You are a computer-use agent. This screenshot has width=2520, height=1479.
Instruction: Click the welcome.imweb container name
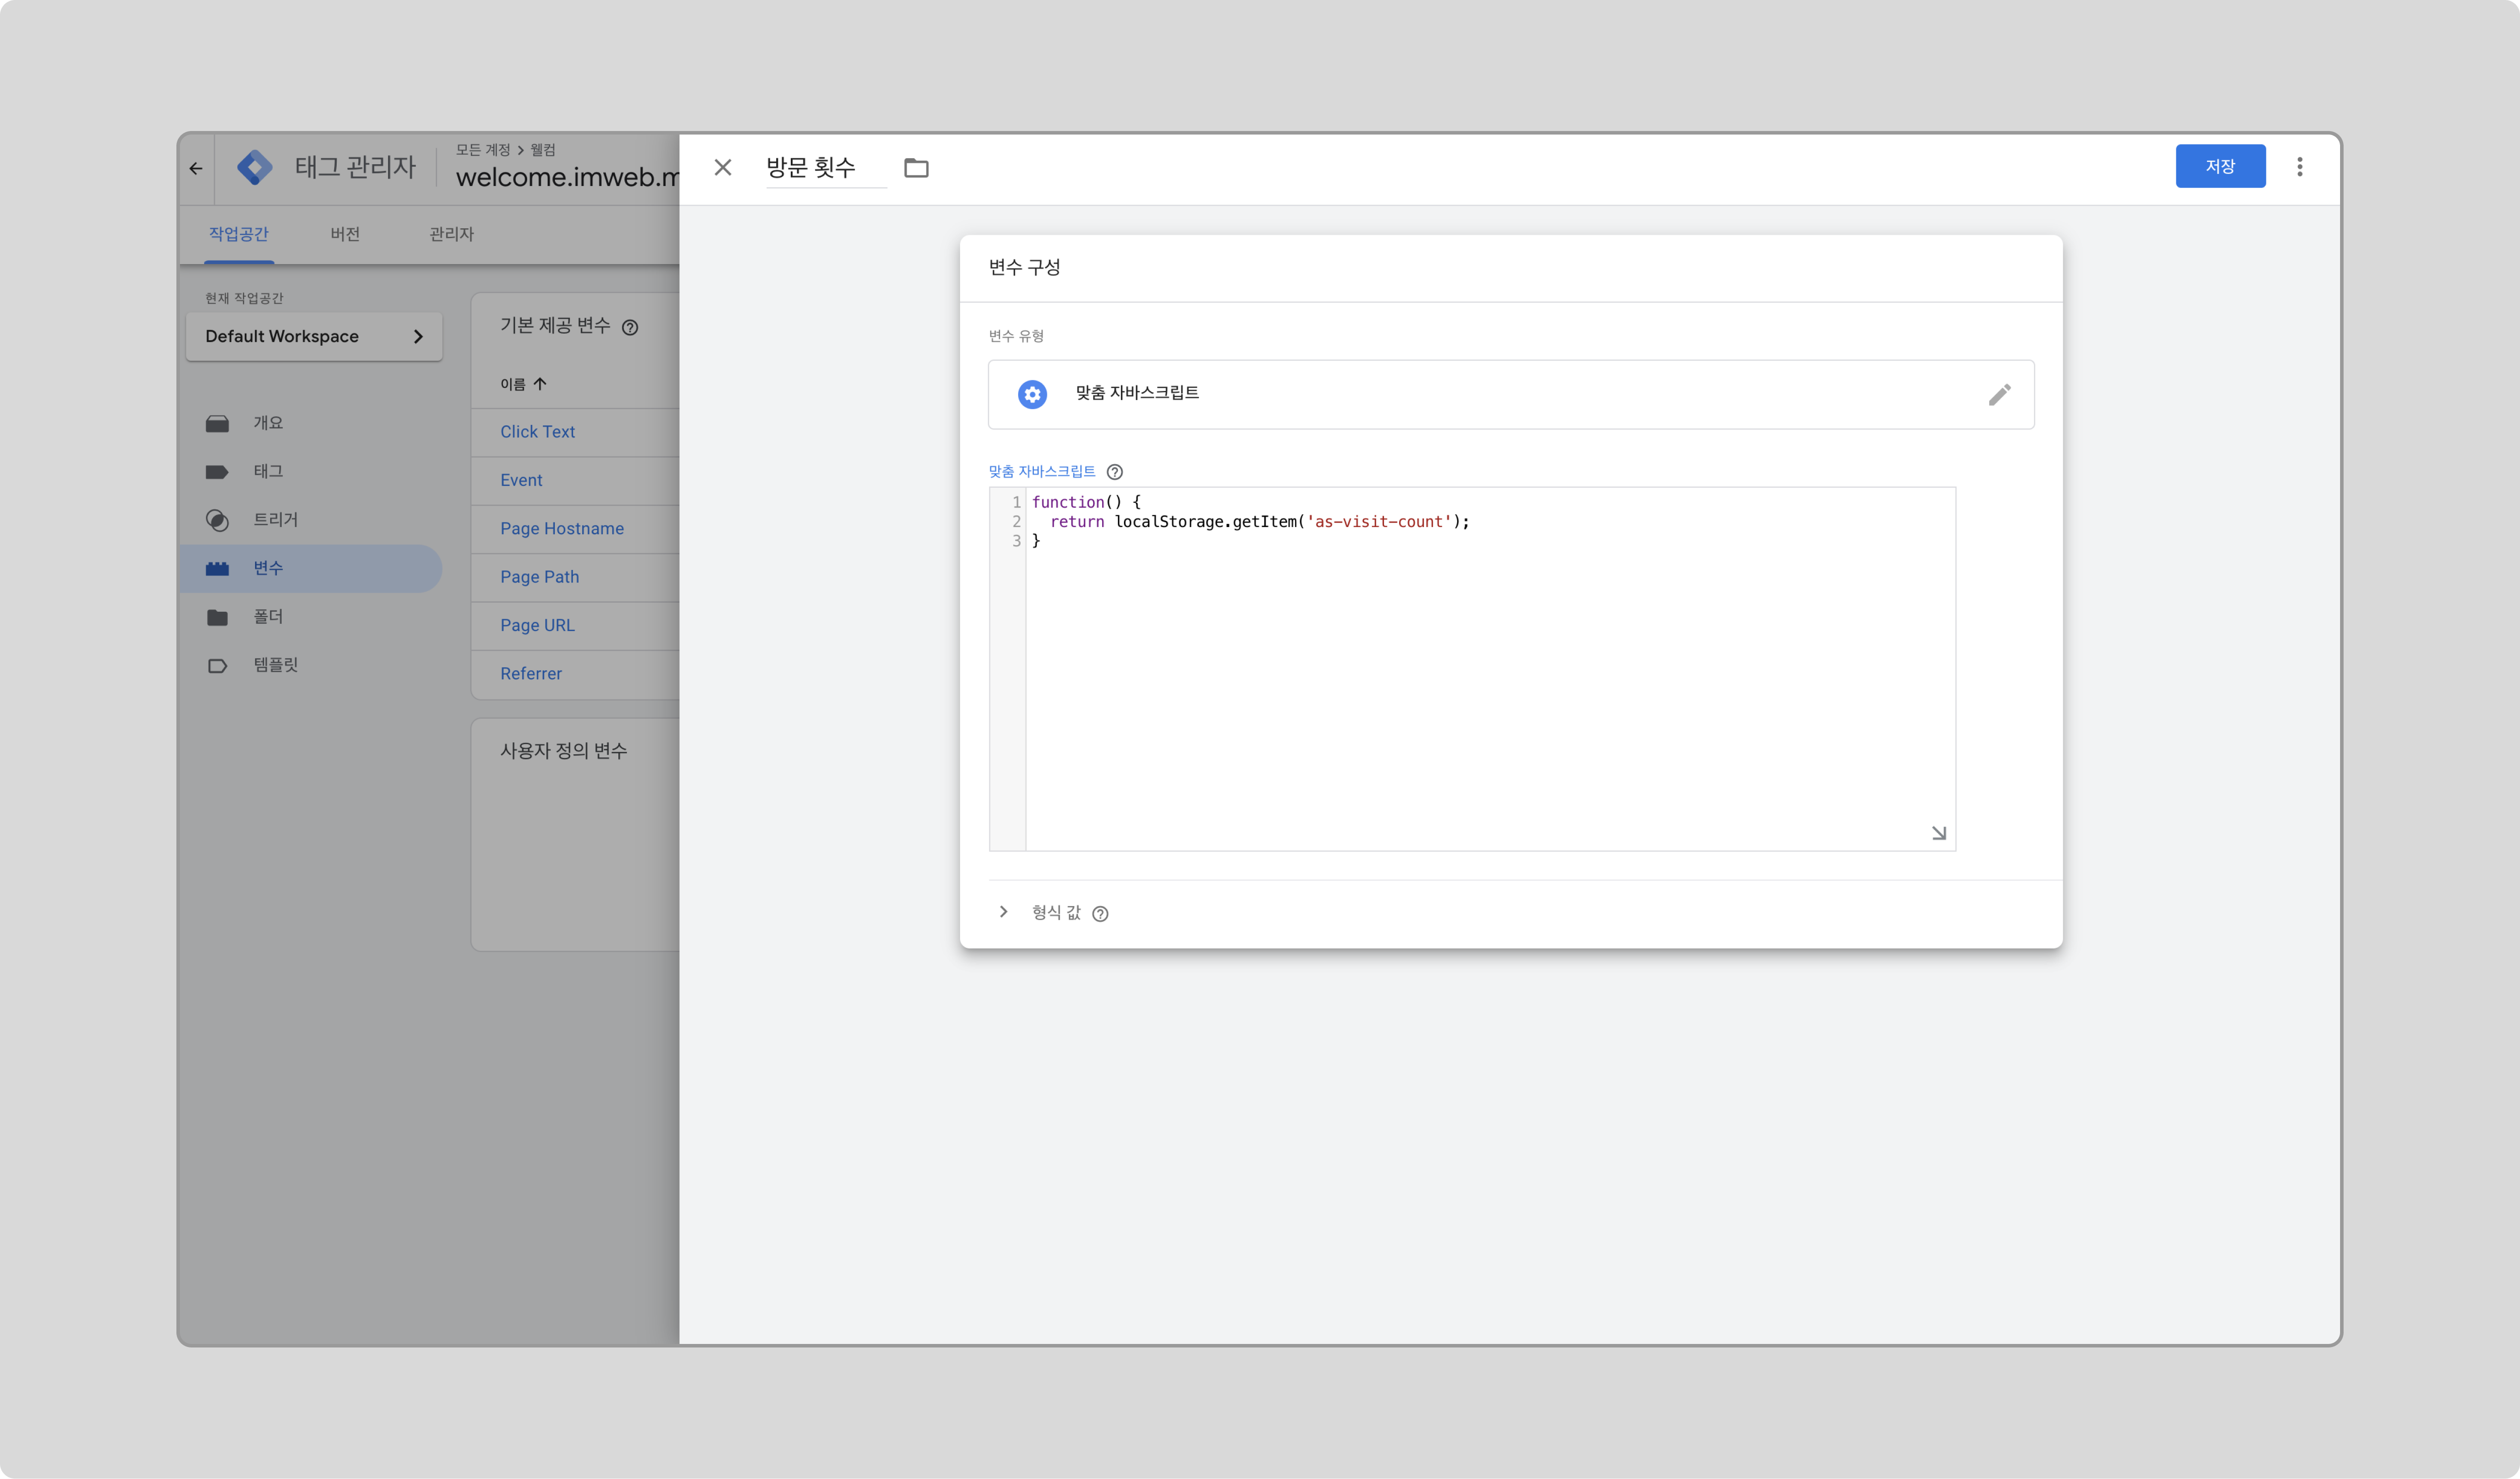[567, 177]
